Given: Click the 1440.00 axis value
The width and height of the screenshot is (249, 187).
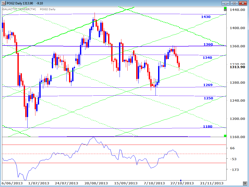Looking at the screenshot, I should 237,10.
